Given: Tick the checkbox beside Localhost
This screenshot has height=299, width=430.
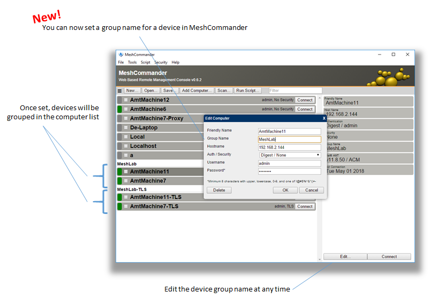Looking at the screenshot, I should (x=126, y=146).
